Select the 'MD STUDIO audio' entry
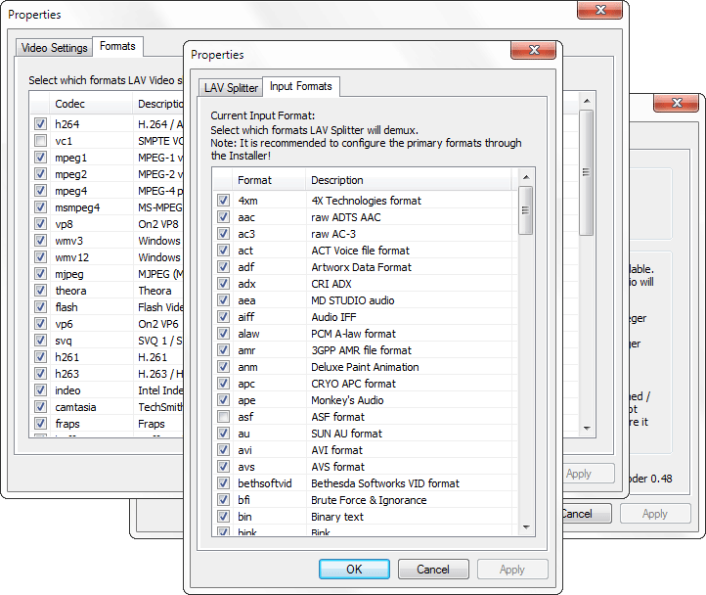 click(x=353, y=300)
